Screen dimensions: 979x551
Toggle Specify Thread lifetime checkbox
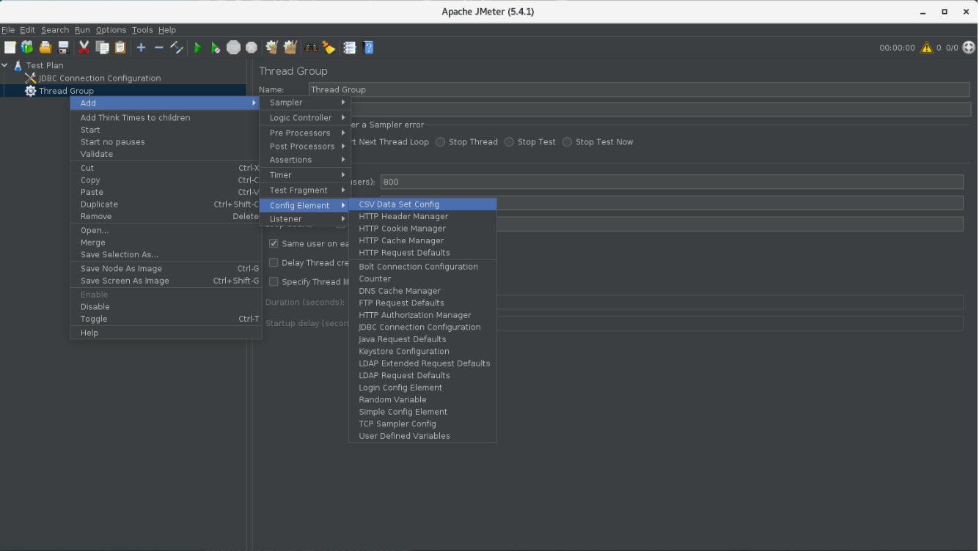(274, 281)
